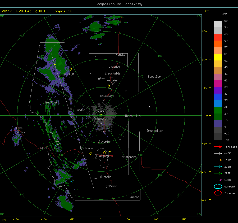
Task: Click the Lacombe city label
Action: tap(114, 67)
